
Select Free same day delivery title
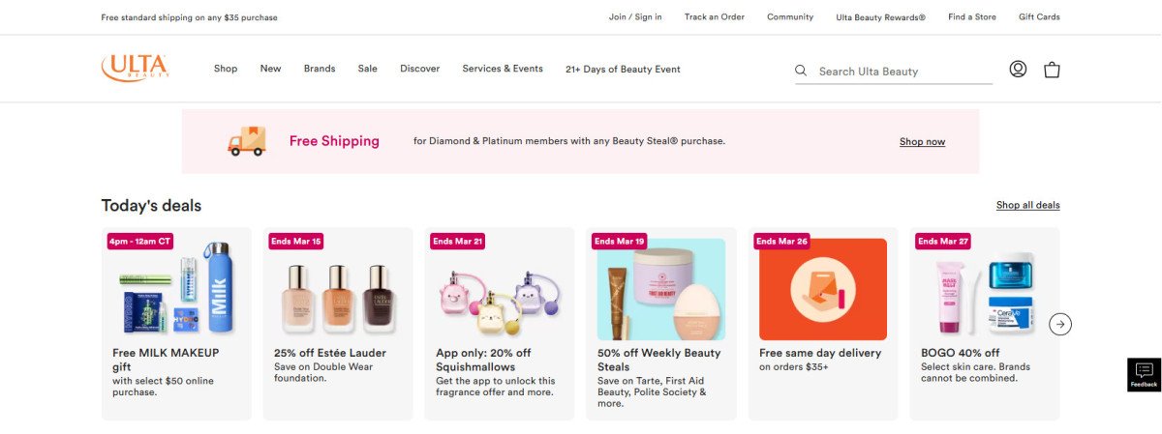click(x=820, y=353)
